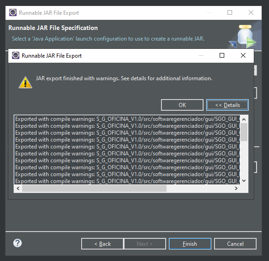The width and height of the screenshot is (269, 261).
Task: Maximize the inner Runnable JAR File Export dialog
Action: 222,55
